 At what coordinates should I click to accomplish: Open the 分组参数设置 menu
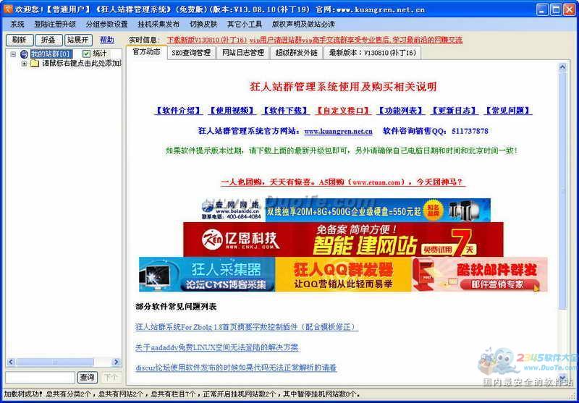(x=106, y=25)
